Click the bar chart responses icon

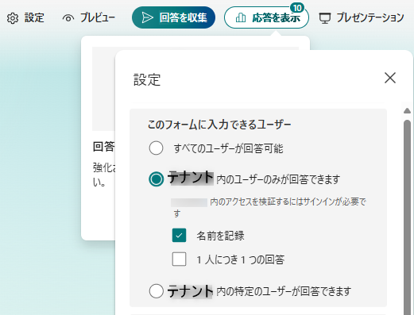tap(241, 18)
